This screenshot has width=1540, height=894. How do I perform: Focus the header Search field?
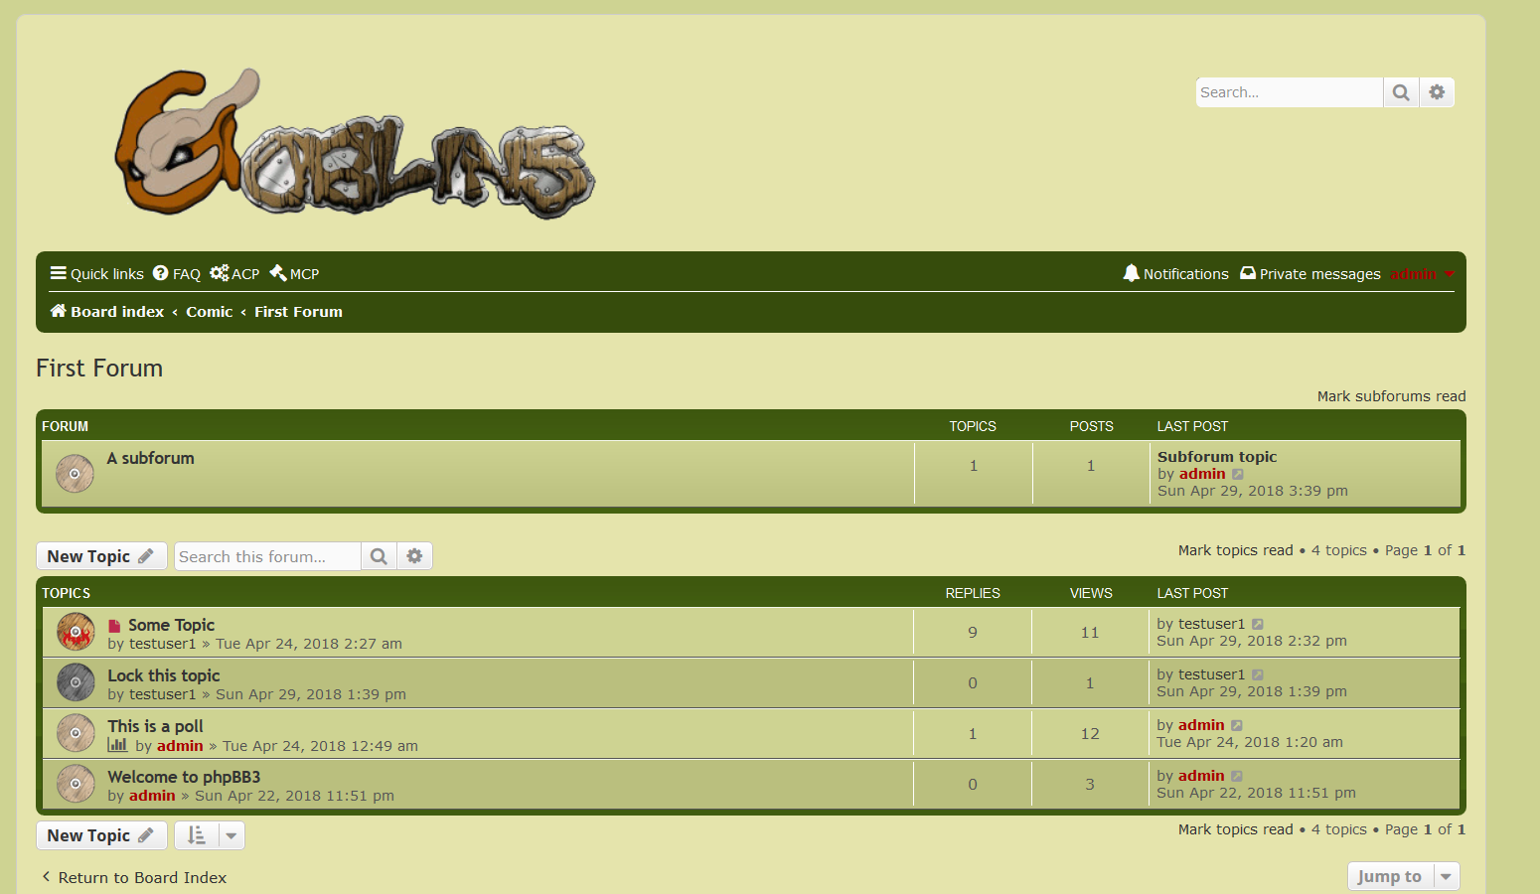click(x=1290, y=92)
